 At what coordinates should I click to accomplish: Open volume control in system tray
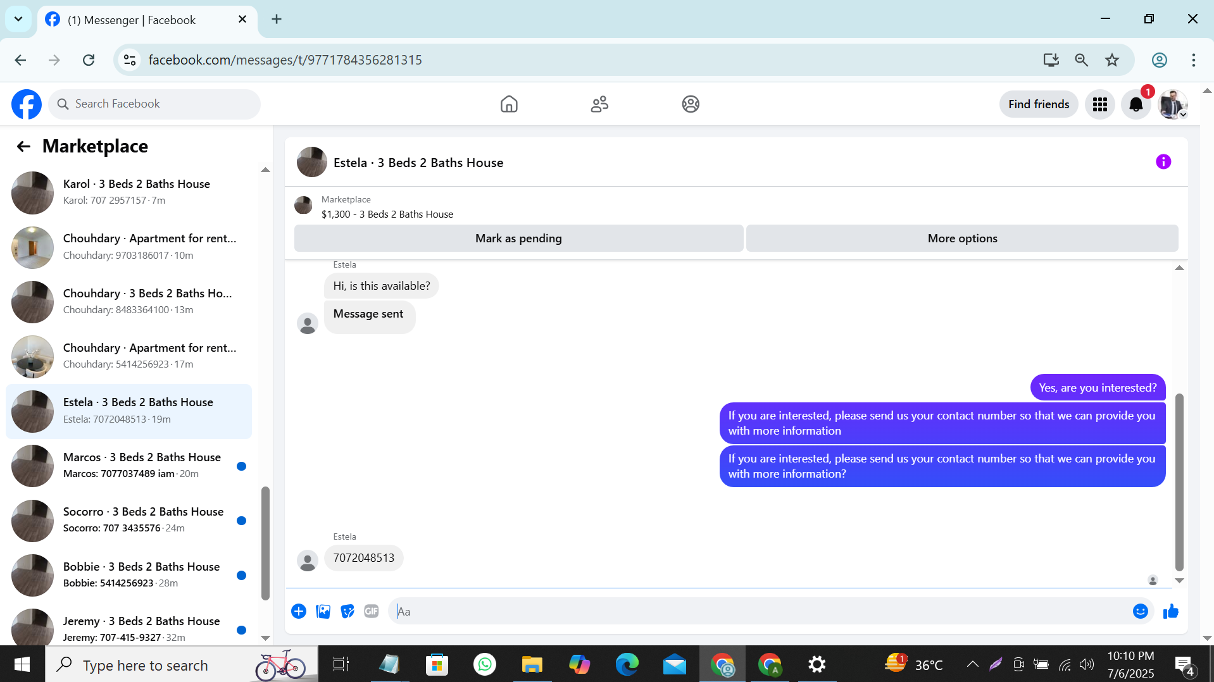1087,664
